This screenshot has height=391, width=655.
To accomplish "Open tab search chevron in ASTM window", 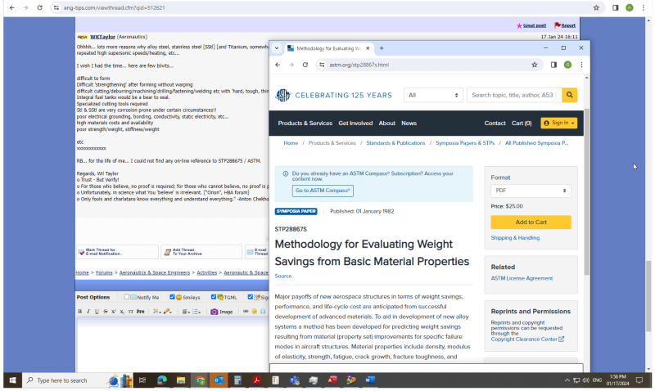I will (x=277, y=48).
